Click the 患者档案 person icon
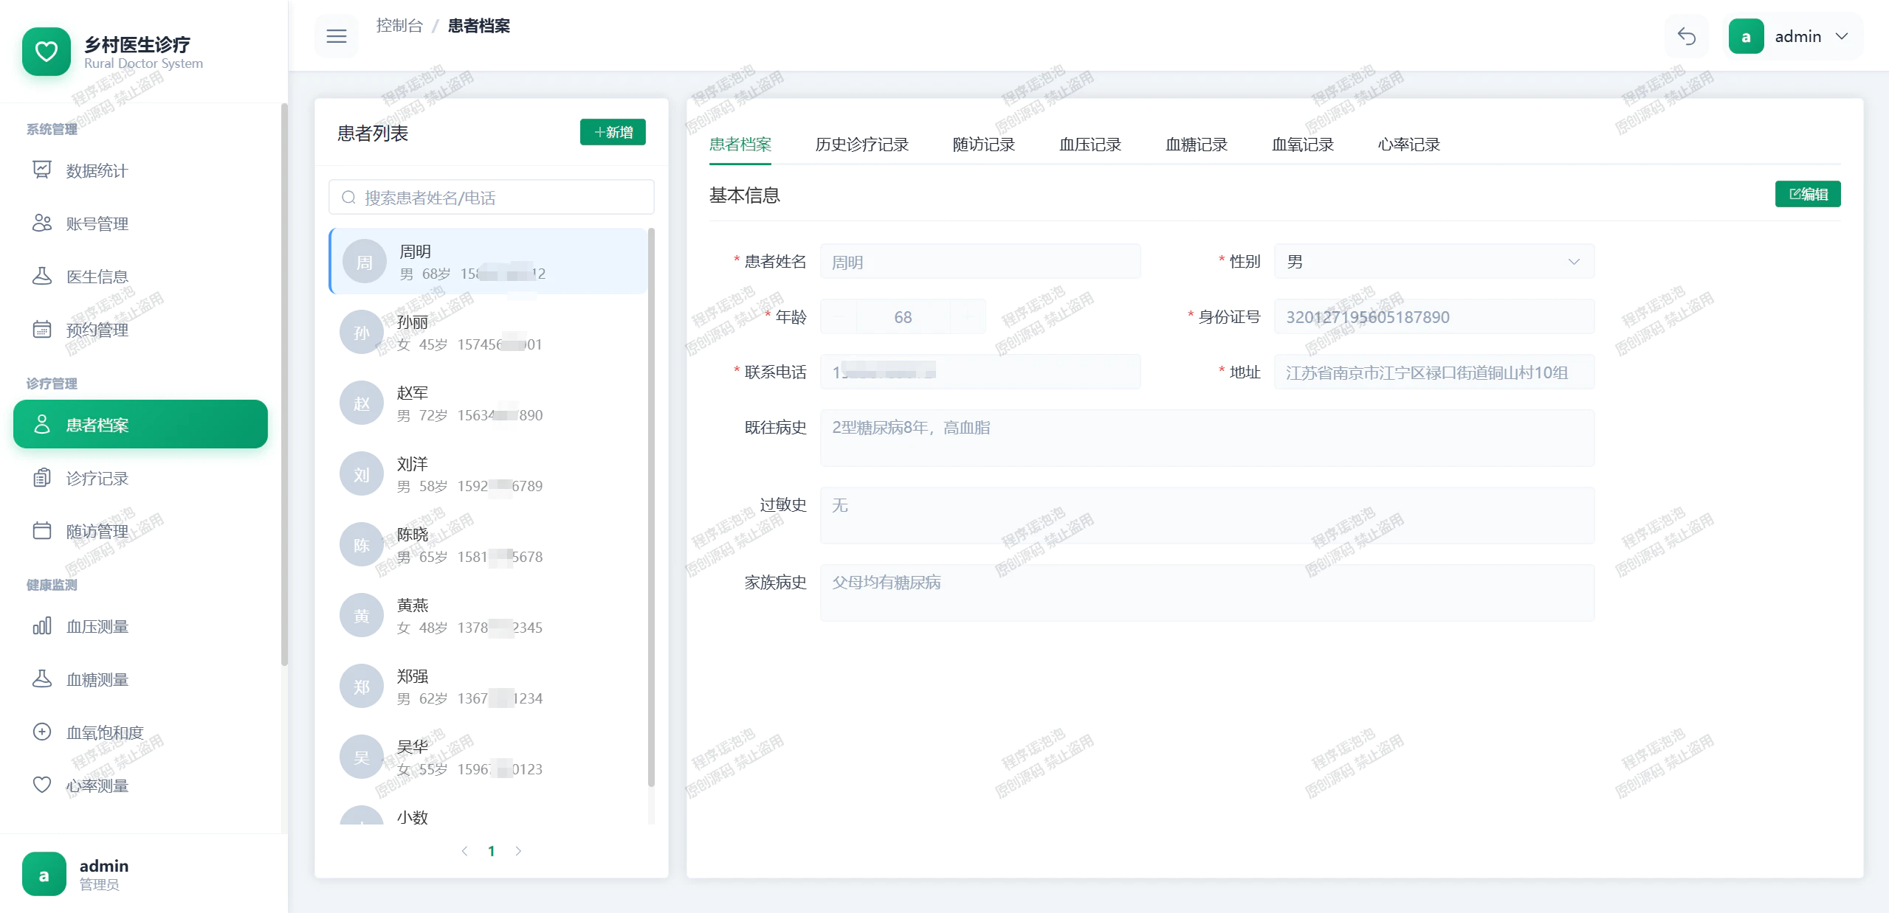Screen dimensions: 1889x913 42,425
